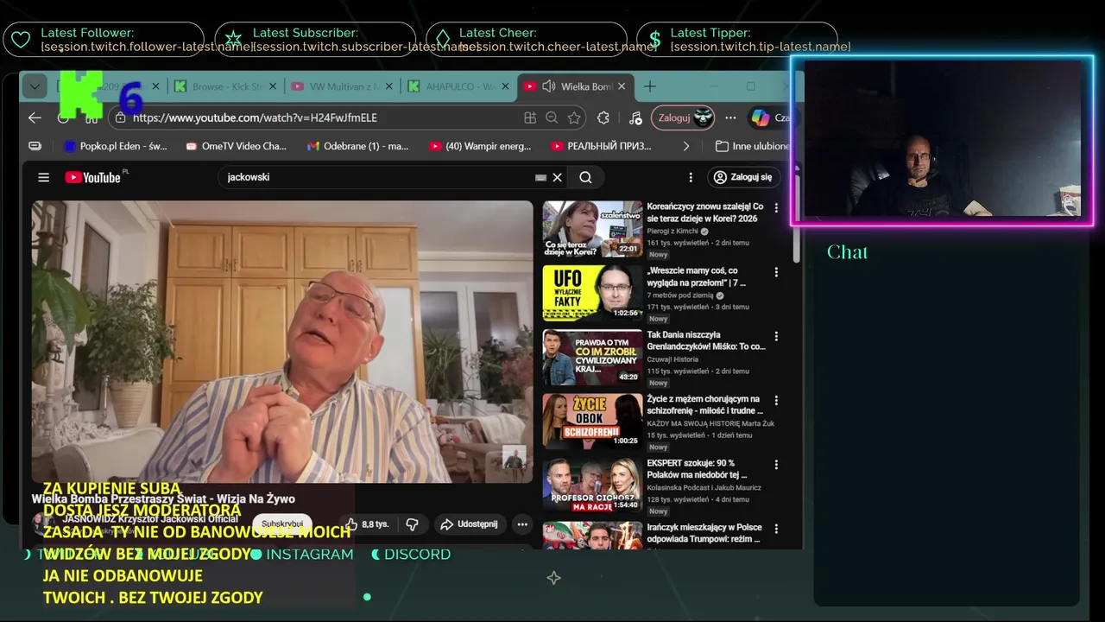The width and height of the screenshot is (1105, 622).
Task: Open the split screen icon in the address bar
Action: click(x=530, y=117)
